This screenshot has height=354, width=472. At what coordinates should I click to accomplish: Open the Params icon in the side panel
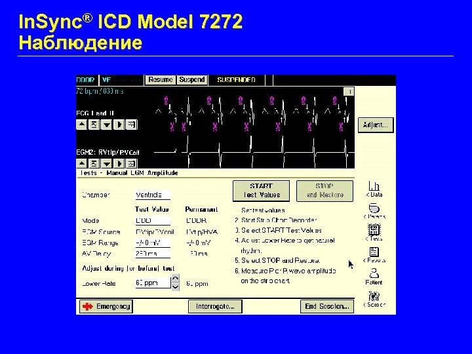coord(374,211)
